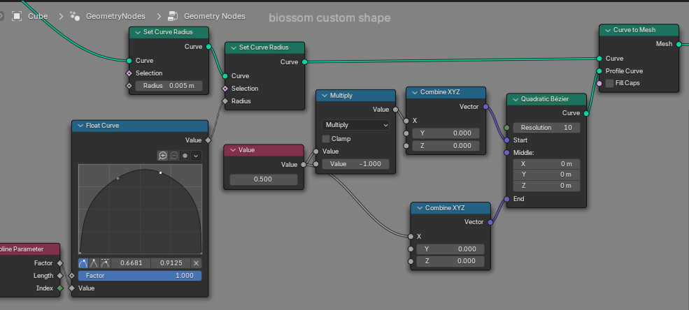The height and width of the screenshot is (310, 689).
Task: Enable Fill Caps in Curve to Mesh
Action: (609, 83)
